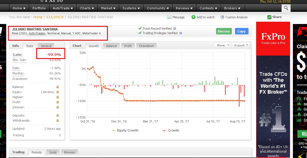Click the tall red bar near Aug 15, '17
The image size is (307, 158).
pyautogui.click(x=239, y=96)
